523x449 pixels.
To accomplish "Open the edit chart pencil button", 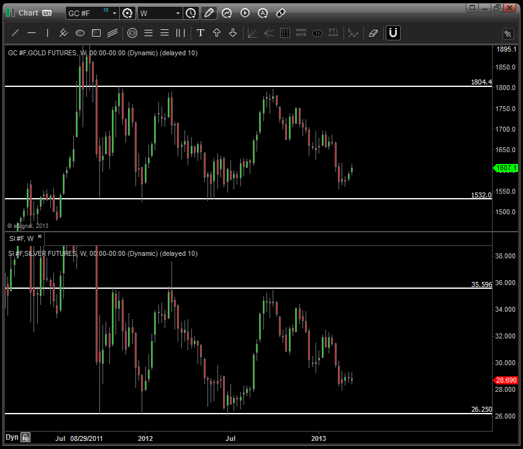I will (209, 13).
